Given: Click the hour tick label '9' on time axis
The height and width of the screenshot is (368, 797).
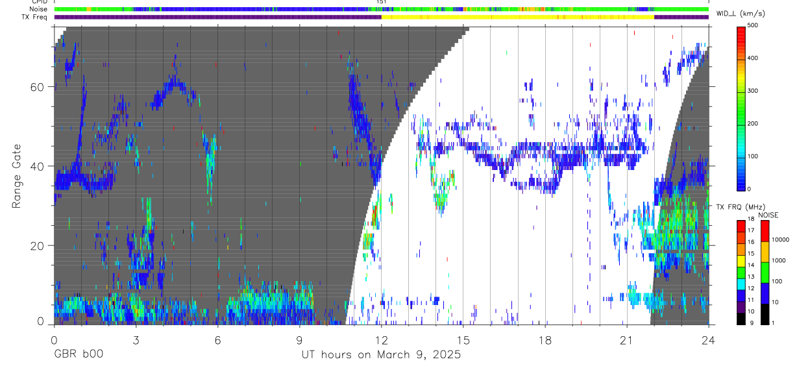Looking at the screenshot, I should tap(299, 339).
